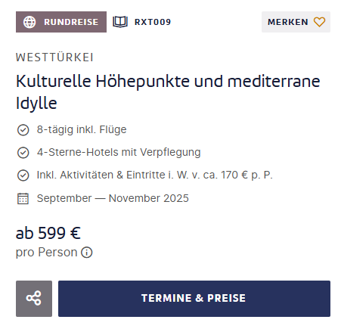Select the RUNDREISE category label
Screen dimensions: 341x332
pos(71,22)
